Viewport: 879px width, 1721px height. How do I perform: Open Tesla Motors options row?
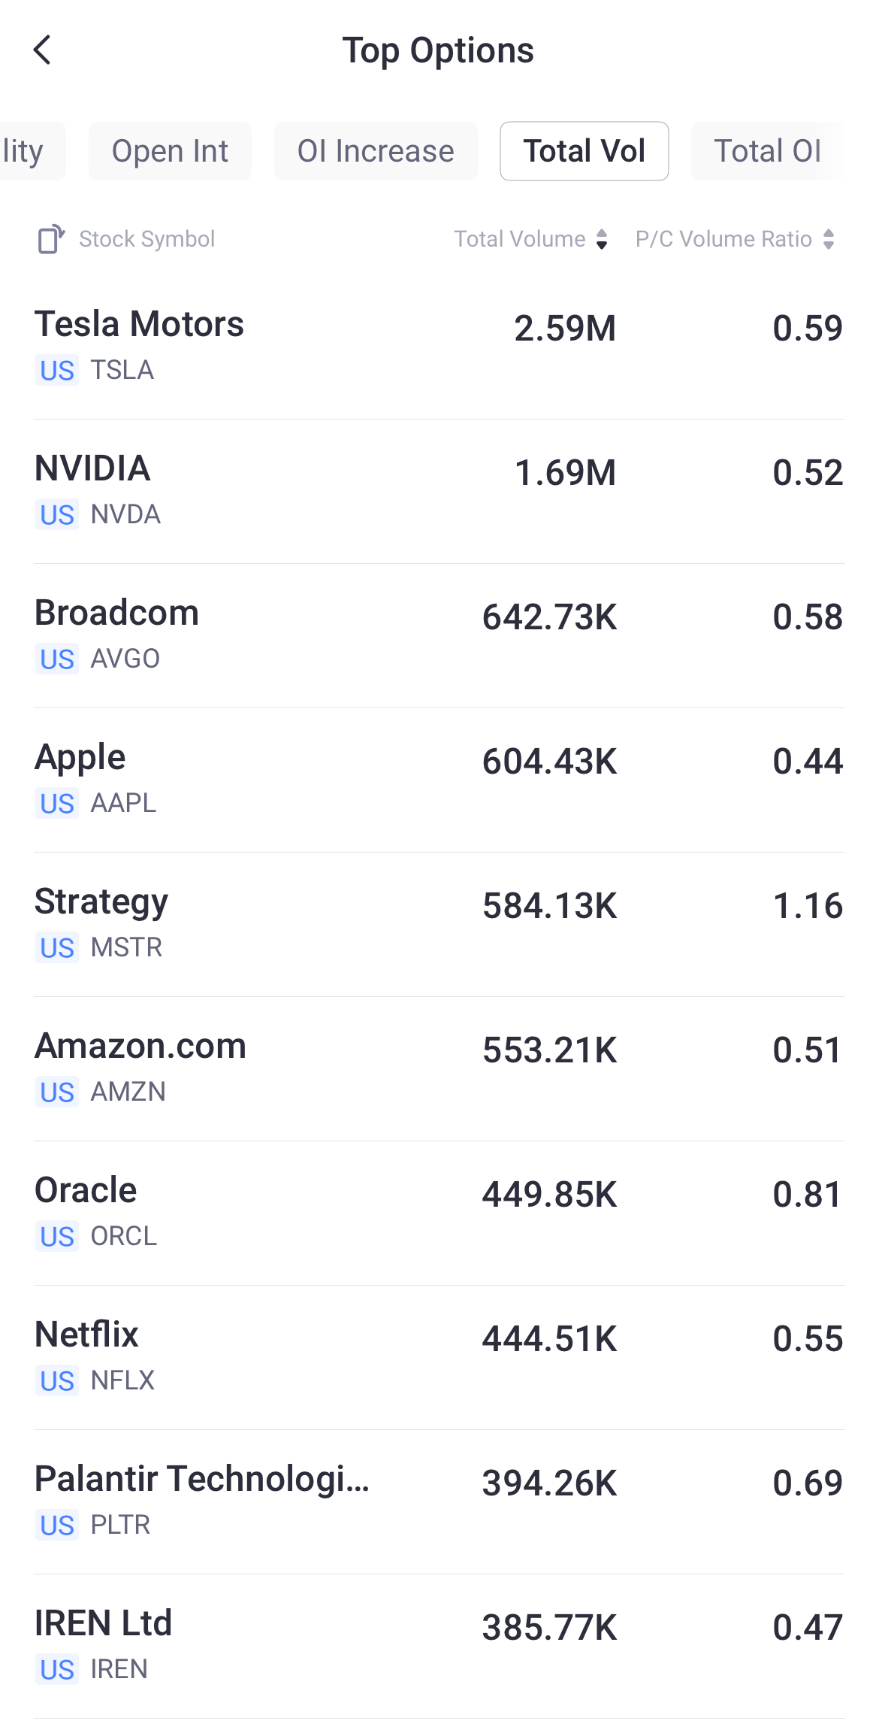pos(301,346)
